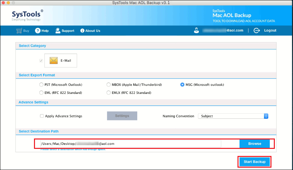293x170 pixels.
Task: Open the Naming Convention Subject dropdown
Action: pos(233,116)
